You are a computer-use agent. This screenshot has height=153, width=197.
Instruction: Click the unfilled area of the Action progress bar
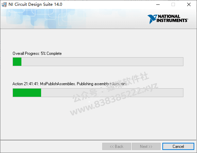pyautogui.click(x=112, y=93)
